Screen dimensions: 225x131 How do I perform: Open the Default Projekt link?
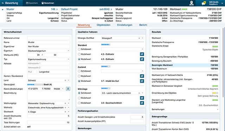pyautogui.click(x=69, y=9)
